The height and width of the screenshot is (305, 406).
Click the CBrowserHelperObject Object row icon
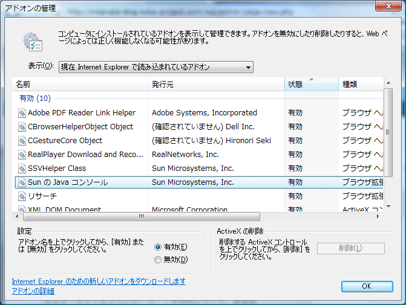tap(22, 127)
